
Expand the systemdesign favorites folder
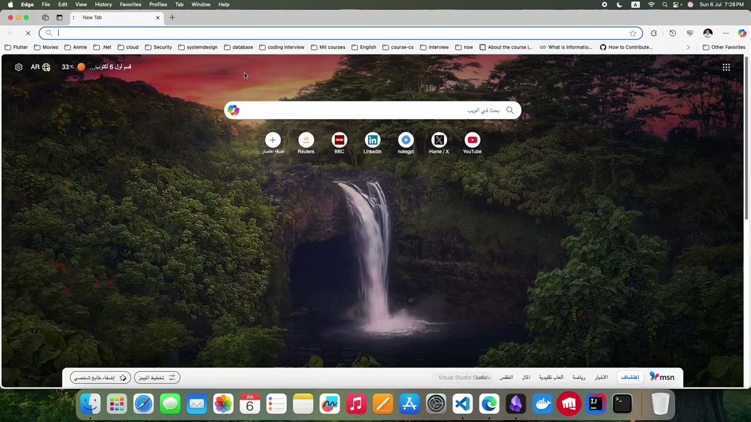coord(198,47)
